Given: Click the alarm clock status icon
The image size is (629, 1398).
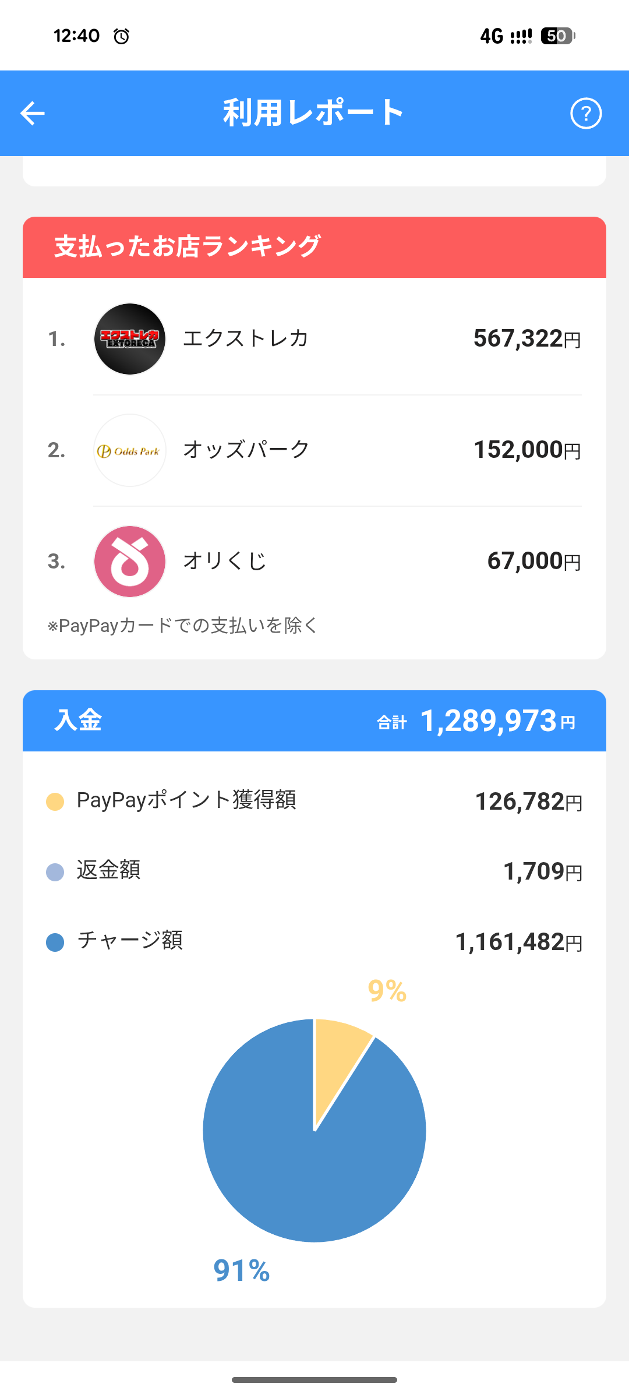Looking at the screenshot, I should click(x=121, y=36).
